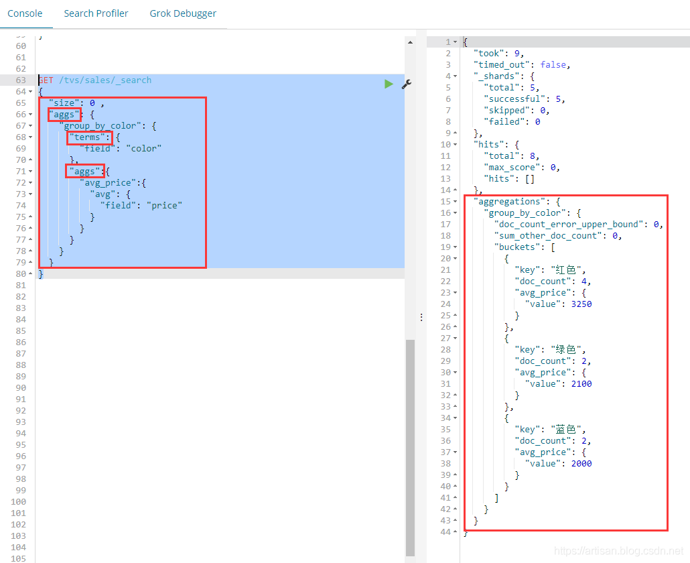Image resolution: width=690 pixels, height=563 pixels.
Task: Click the request editor's scroll-down arrow
Action: 410,558
